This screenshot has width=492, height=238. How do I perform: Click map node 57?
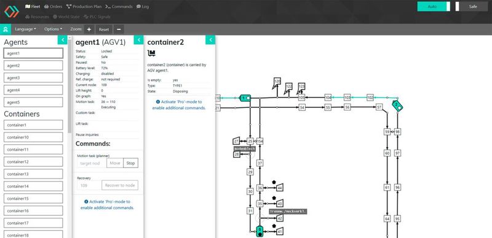tap(379, 107)
